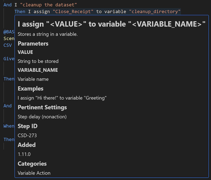Click the When keyword at the left edge

pyautogui.click(x=9, y=126)
